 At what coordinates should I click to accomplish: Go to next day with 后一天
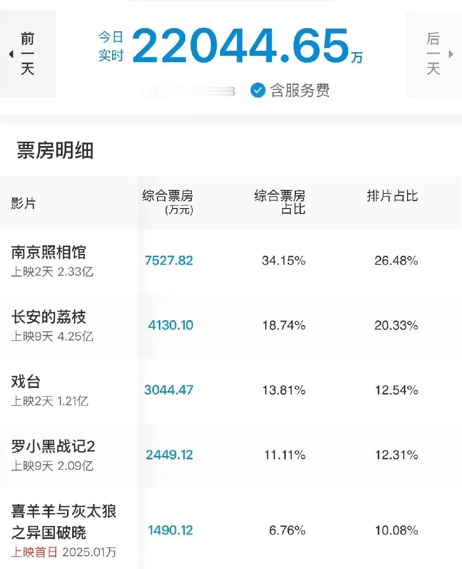click(433, 54)
